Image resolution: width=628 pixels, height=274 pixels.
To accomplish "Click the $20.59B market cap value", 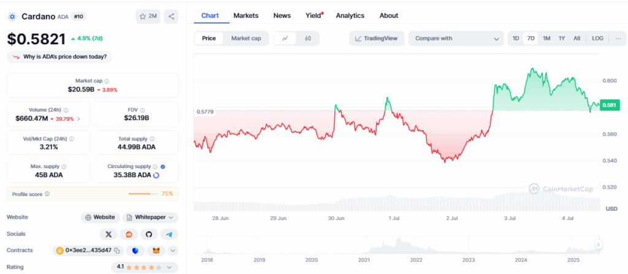I will (x=82, y=89).
